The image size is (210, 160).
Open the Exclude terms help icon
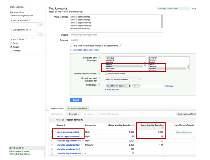tap(30, 30)
